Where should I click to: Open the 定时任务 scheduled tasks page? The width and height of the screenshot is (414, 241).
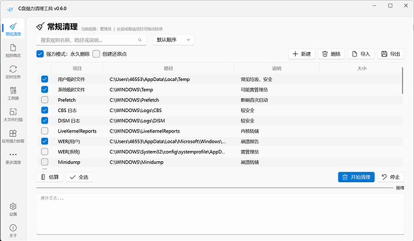[x=13, y=72]
